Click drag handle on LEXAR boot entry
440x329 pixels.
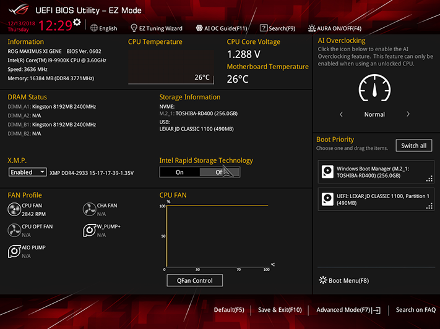click(x=429, y=206)
